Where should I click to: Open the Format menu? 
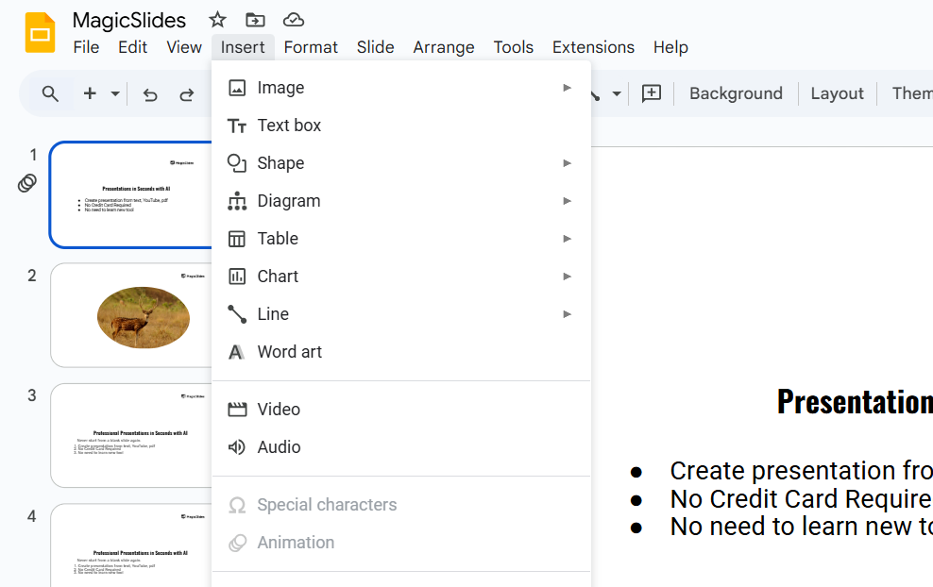[311, 47]
